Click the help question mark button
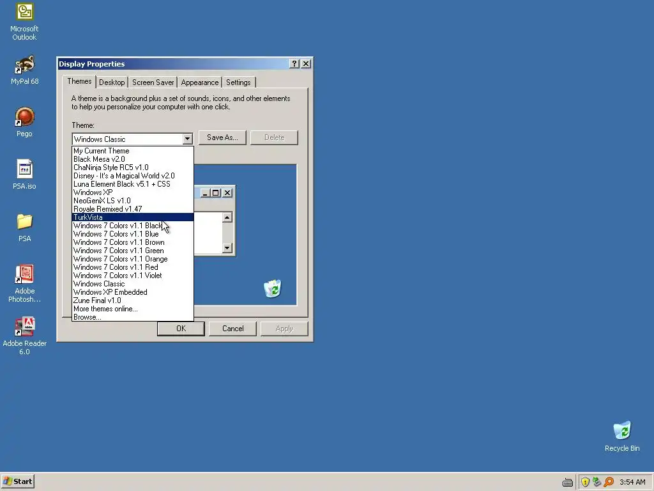This screenshot has height=491, width=654. 294,63
